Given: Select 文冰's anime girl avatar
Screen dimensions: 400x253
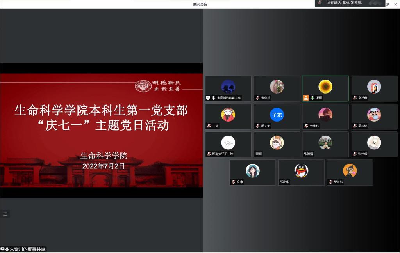Looking at the screenshot, I should [252, 170].
